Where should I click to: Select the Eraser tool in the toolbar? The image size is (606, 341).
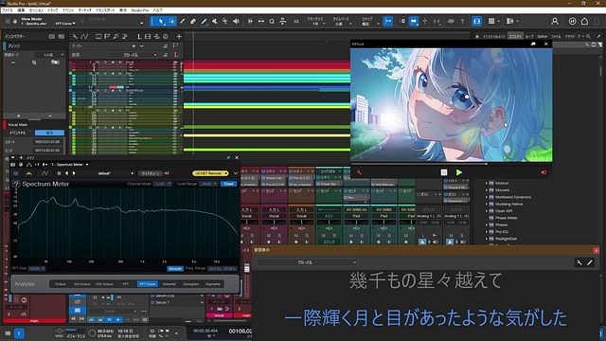pyautogui.click(x=193, y=22)
